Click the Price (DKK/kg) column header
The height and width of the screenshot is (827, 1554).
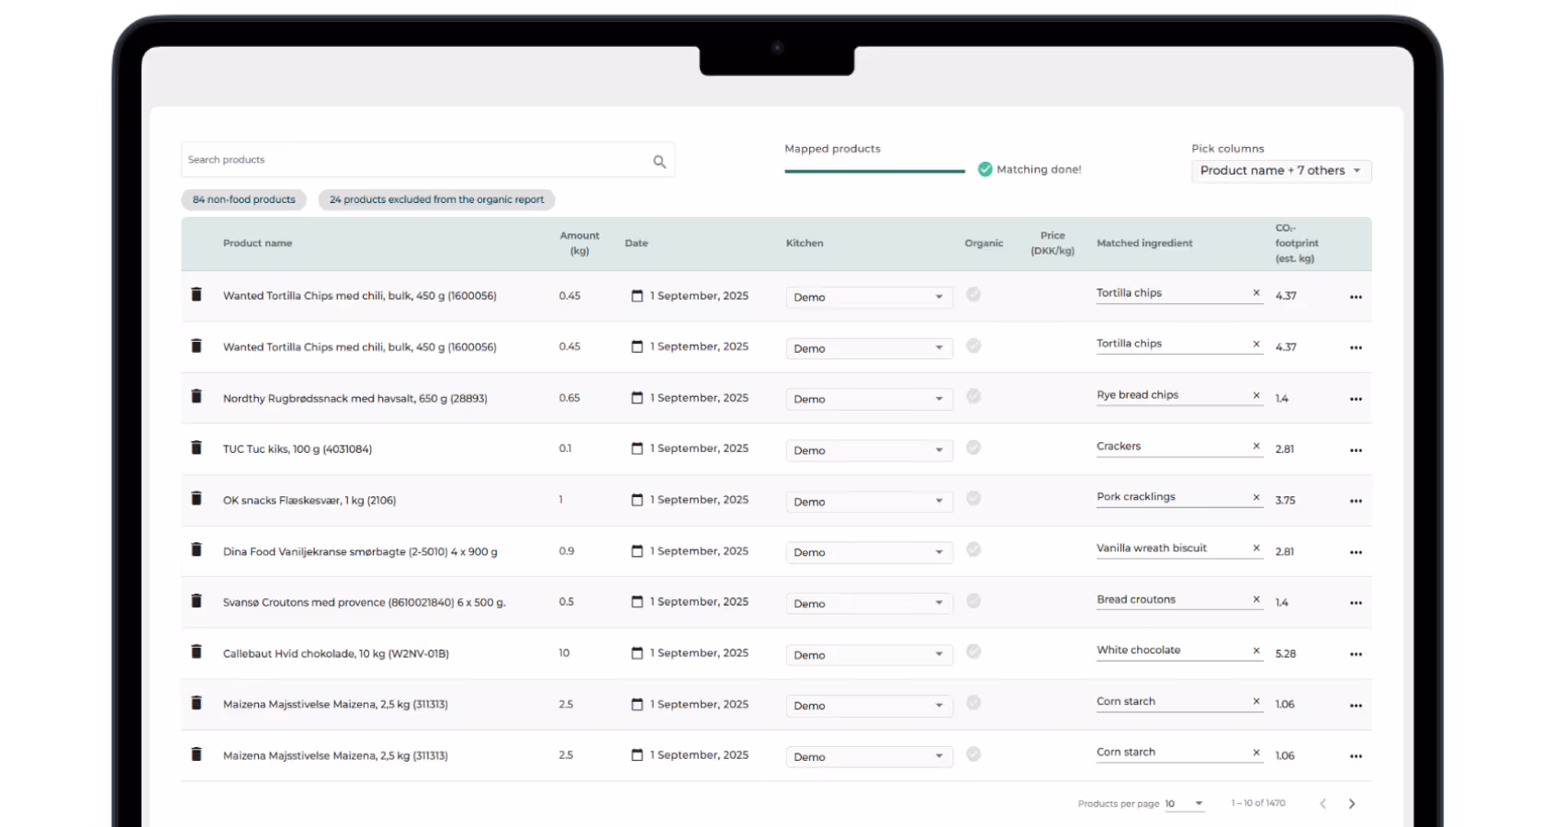(x=1053, y=244)
